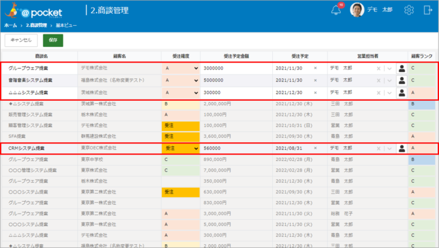439x248 pixels.
Task: Click the logout door icon
Action: click(428, 10)
